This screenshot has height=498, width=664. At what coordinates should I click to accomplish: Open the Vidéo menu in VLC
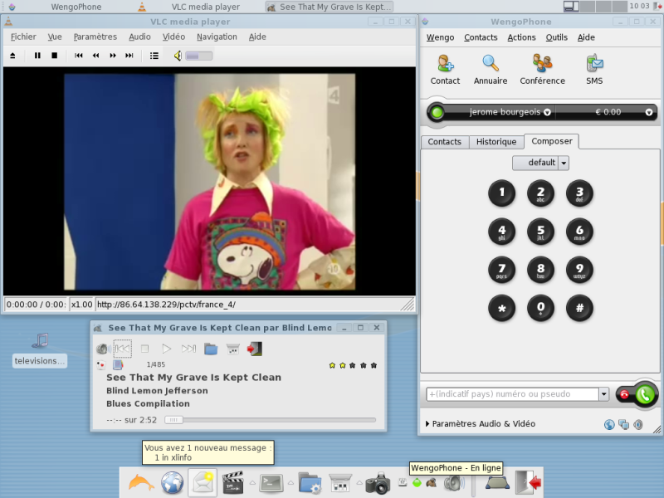(x=173, y=37)
